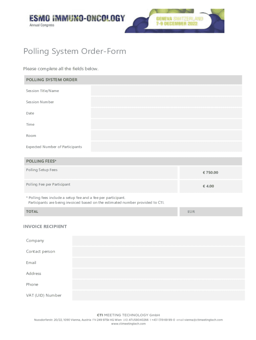Open the www.ctimeetingtech.com website link
This screenshot has height=340, width=256.
pyautogui.click(x=128, y=324)
